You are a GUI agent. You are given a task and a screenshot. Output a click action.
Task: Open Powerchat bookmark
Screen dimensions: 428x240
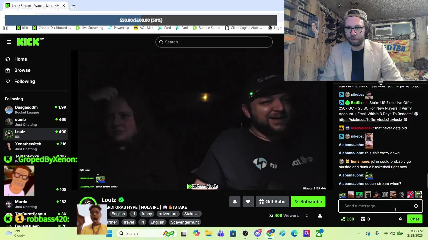click(x=118, y=28)
